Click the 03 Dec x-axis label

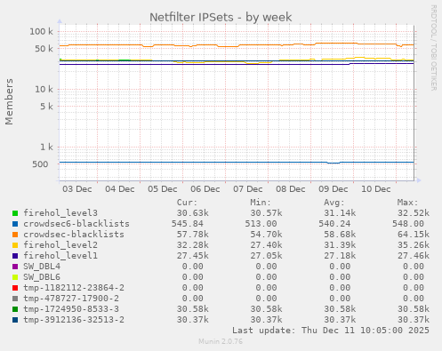77,189
